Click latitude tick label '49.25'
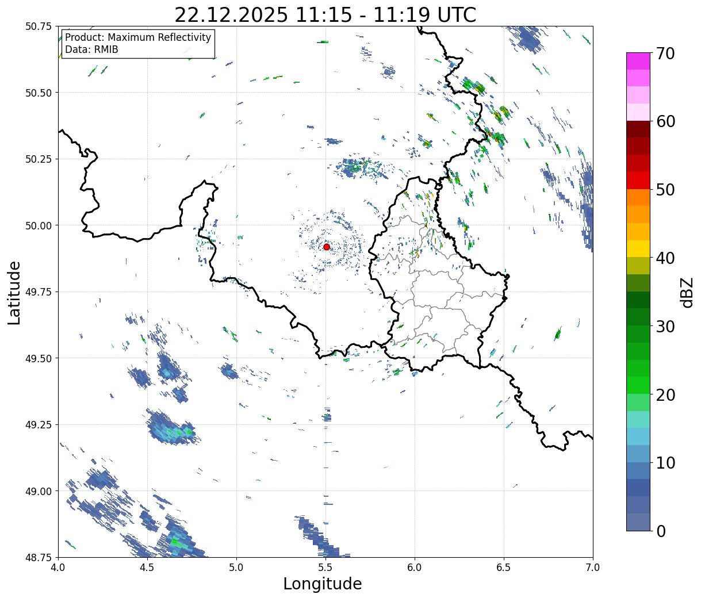701x598 pixels. 38,425
